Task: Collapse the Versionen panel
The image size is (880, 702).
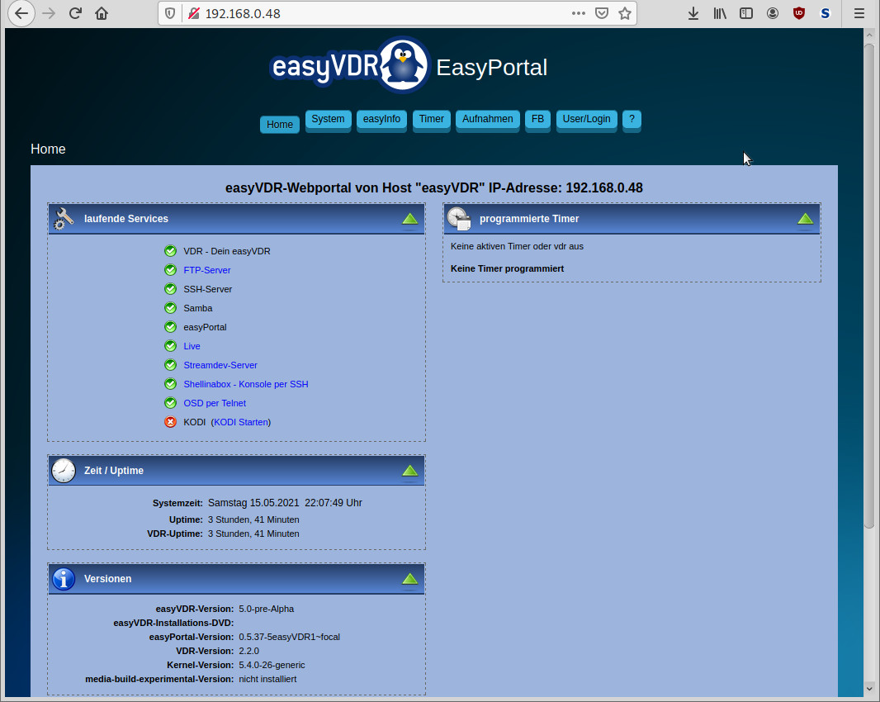Action: (x=409, y=579)
